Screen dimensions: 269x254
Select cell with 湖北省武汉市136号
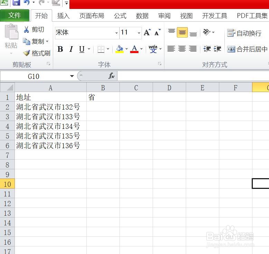[51, 145]
